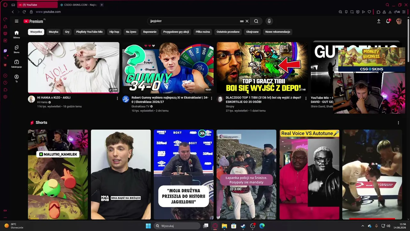Open the on-screen keyboard icon in search
The width and height of the screenshot is (410, 231).
click(x=242, y=21)
